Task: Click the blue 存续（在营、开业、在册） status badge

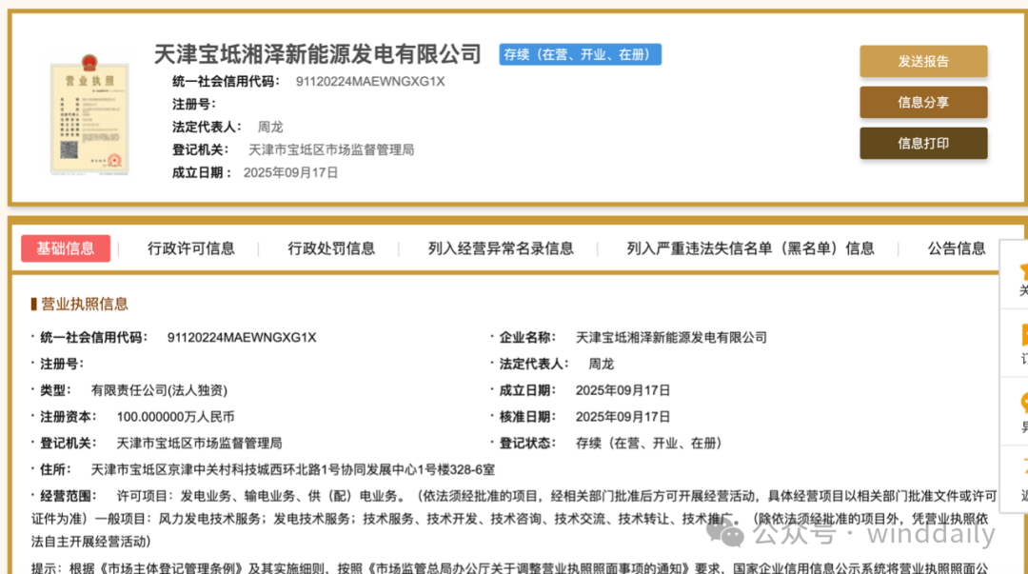Action: pos(580,54)
